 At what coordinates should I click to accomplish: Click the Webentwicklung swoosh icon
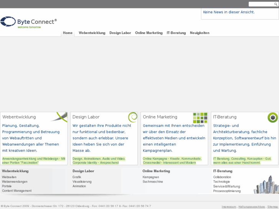pyautogui.click(x=59, y=117)
